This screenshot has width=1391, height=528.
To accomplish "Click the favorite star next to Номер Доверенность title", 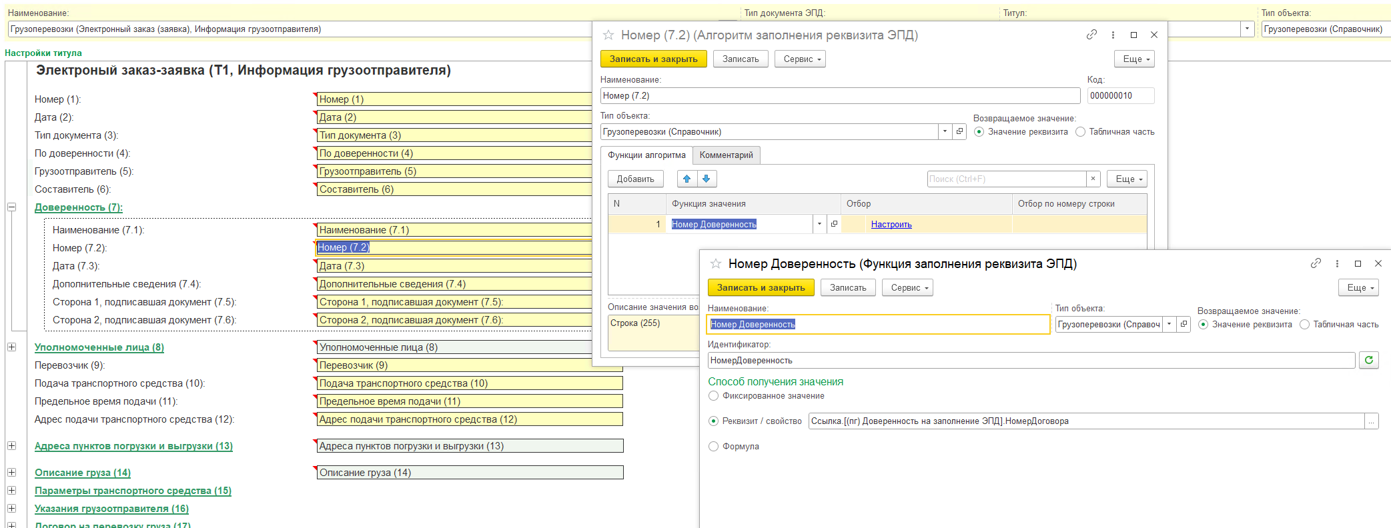I will click(716, 263).
